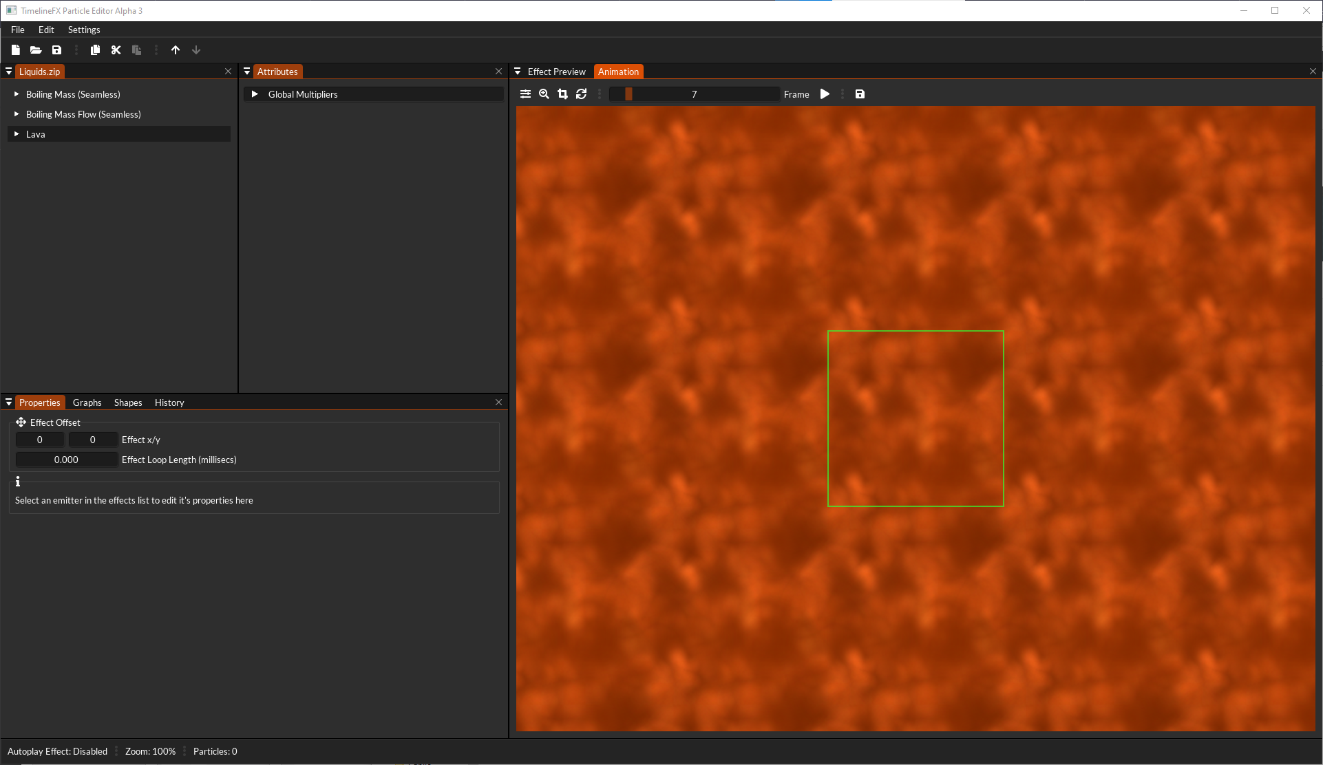Open the Edit menu
This screenshot has height=765, width=1323.
[x=46, y=30]
